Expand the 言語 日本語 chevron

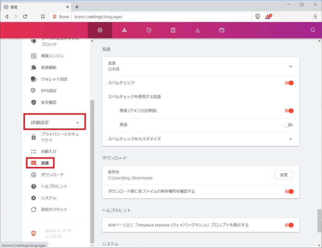291,66
